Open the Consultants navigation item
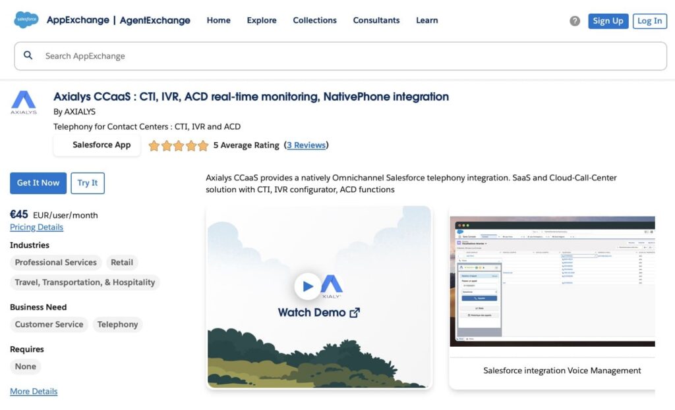Image resolution: width=675 pixels, height=410 pixels. (x=376, y=20)
